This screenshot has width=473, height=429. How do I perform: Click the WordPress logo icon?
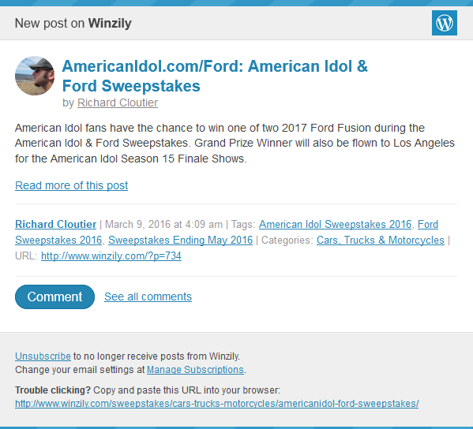tap(444, 23)
